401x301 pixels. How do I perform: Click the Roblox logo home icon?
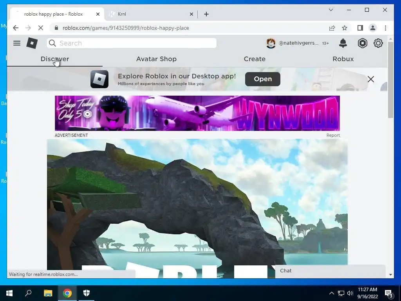coord(32,43)
